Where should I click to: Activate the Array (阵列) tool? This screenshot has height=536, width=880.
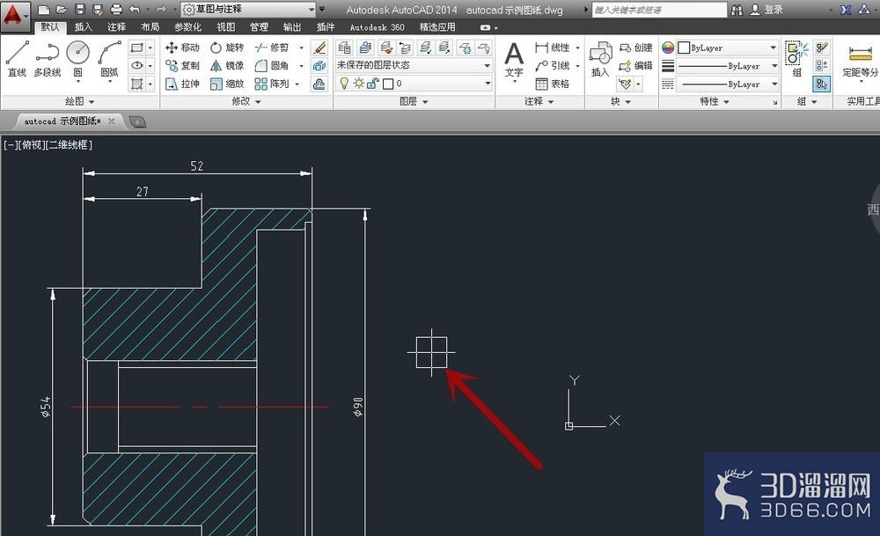click(272, 84)
